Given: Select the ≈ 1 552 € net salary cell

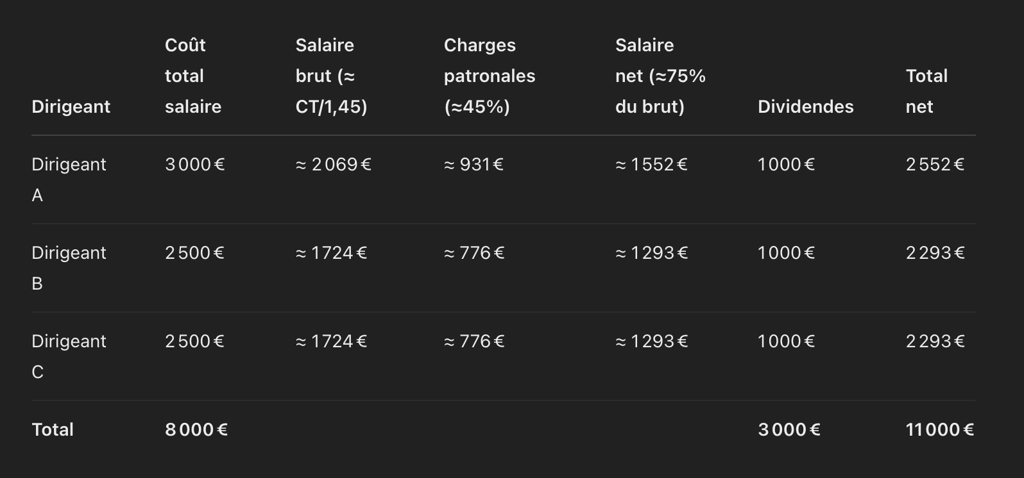Looking at the screenshot, I should (651, 165).
